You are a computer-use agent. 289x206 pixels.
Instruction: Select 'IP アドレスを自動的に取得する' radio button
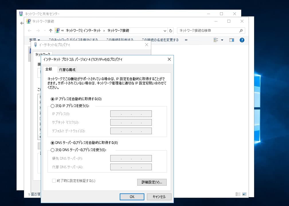coord(52,99)
